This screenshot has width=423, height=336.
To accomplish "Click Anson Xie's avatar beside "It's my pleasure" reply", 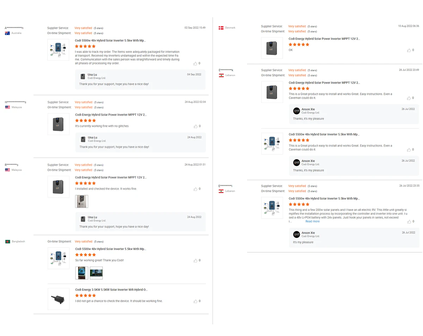I will click(296, 234).
